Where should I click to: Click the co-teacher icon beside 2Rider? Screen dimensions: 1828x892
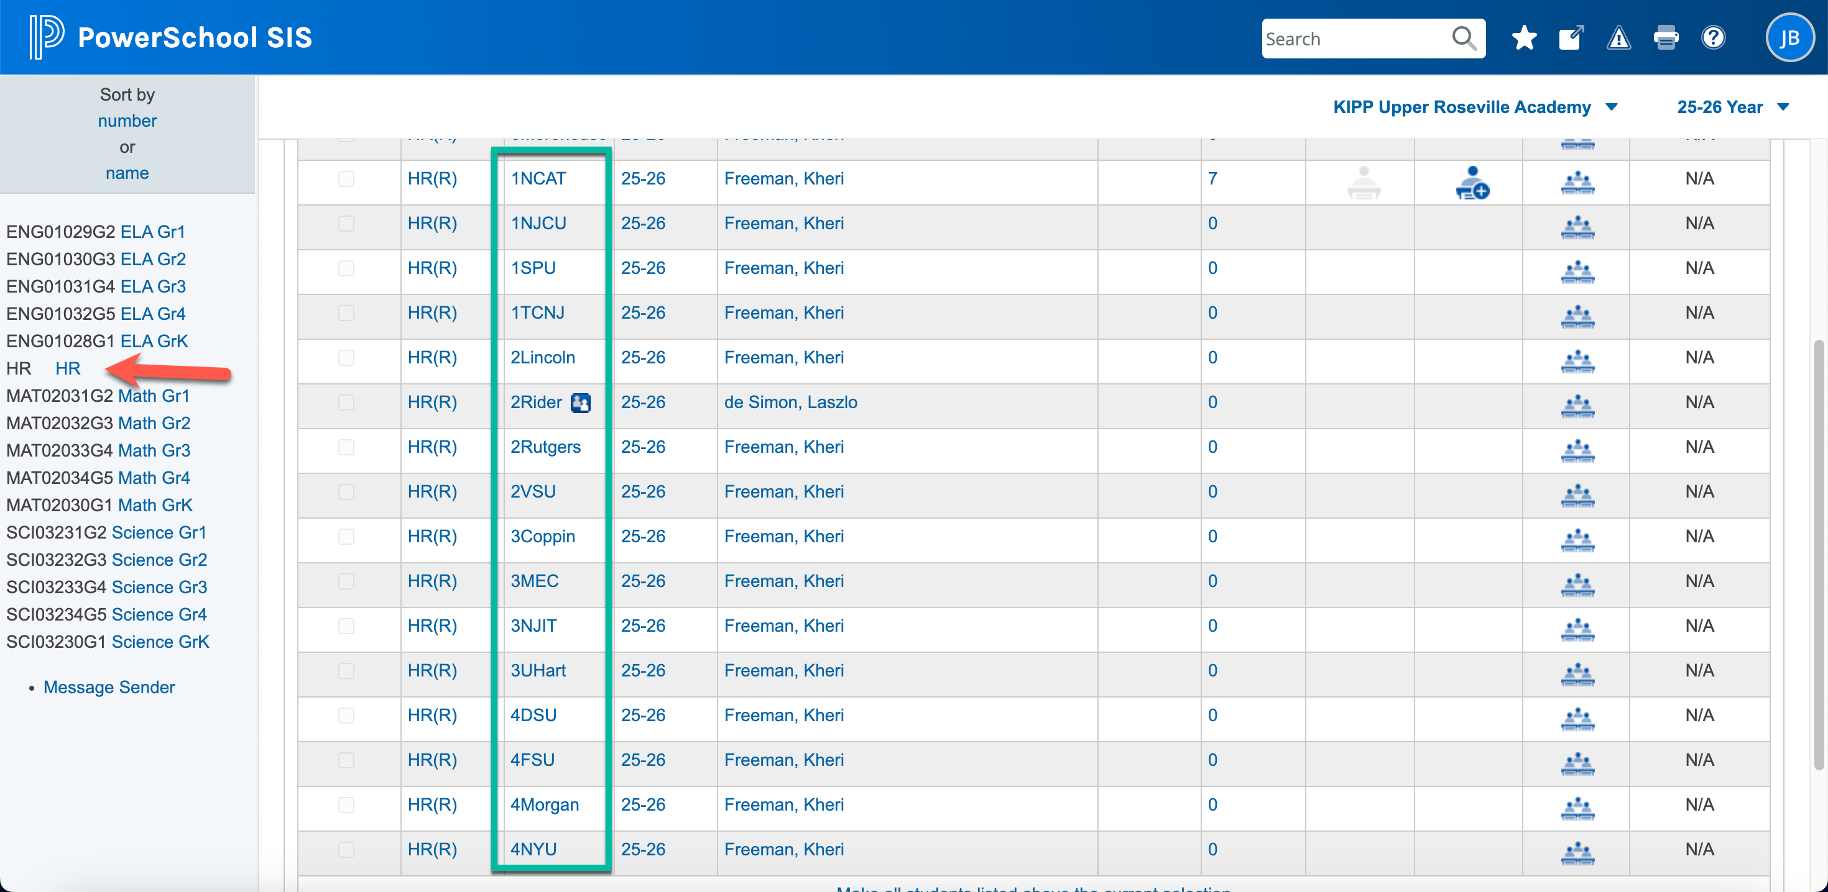(x=581, y=403)
